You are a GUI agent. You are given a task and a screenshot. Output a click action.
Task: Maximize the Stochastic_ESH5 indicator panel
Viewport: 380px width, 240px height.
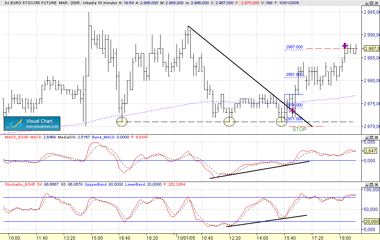[371, 184]
